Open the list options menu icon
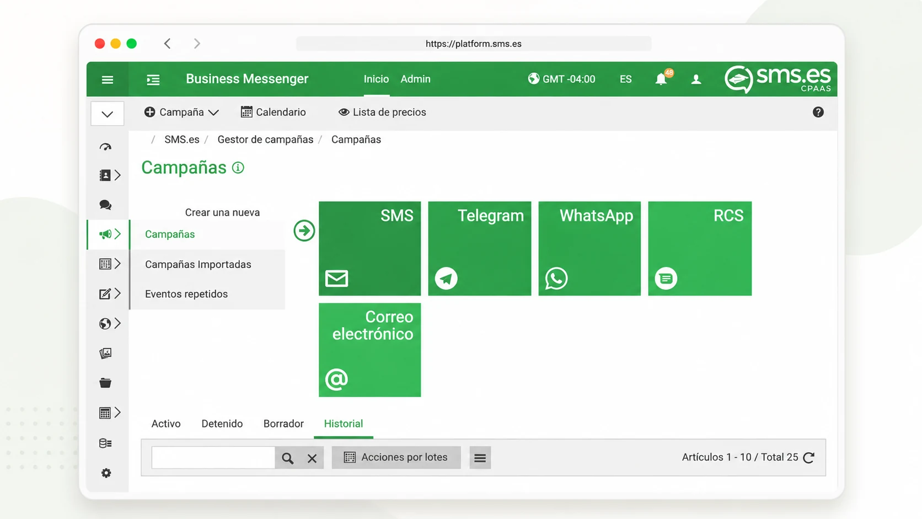This screenshot has width=922, height=519. pyautogui.click(x=480, y=458)
